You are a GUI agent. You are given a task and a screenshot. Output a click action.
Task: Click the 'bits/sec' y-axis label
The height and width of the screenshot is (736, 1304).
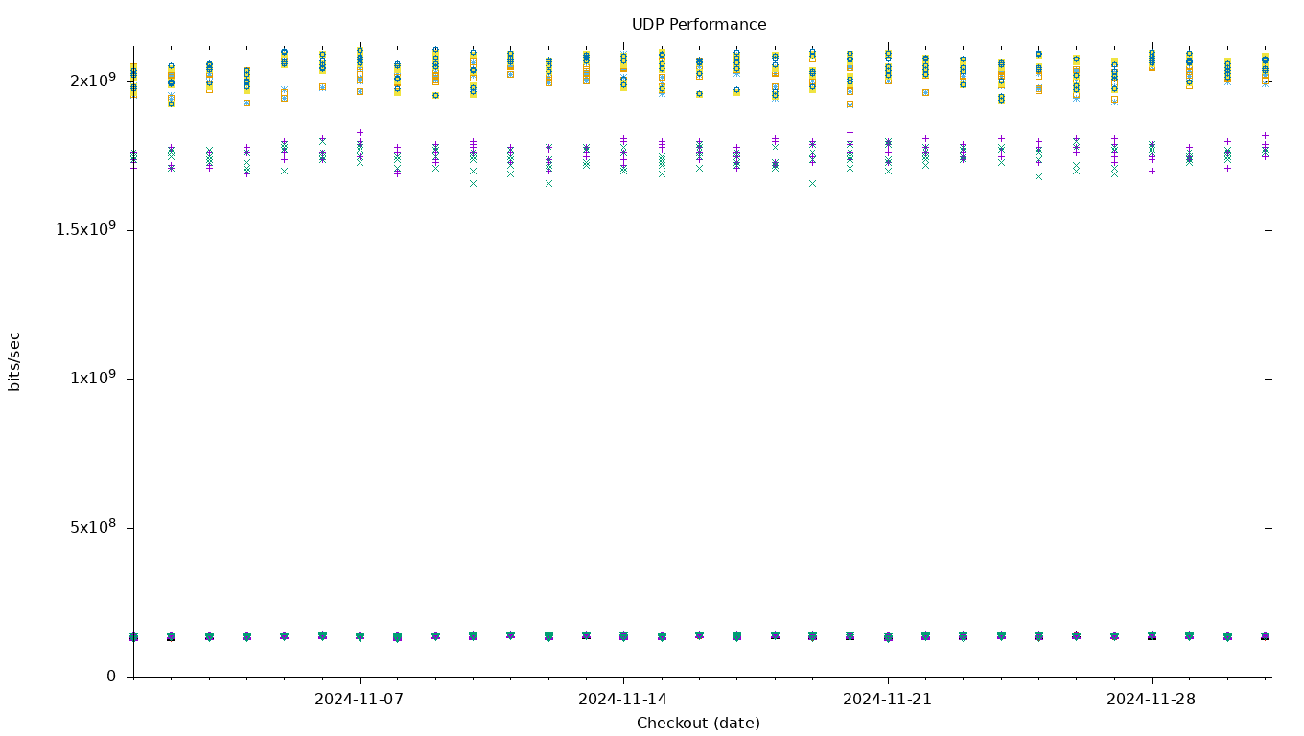point(14,361)
